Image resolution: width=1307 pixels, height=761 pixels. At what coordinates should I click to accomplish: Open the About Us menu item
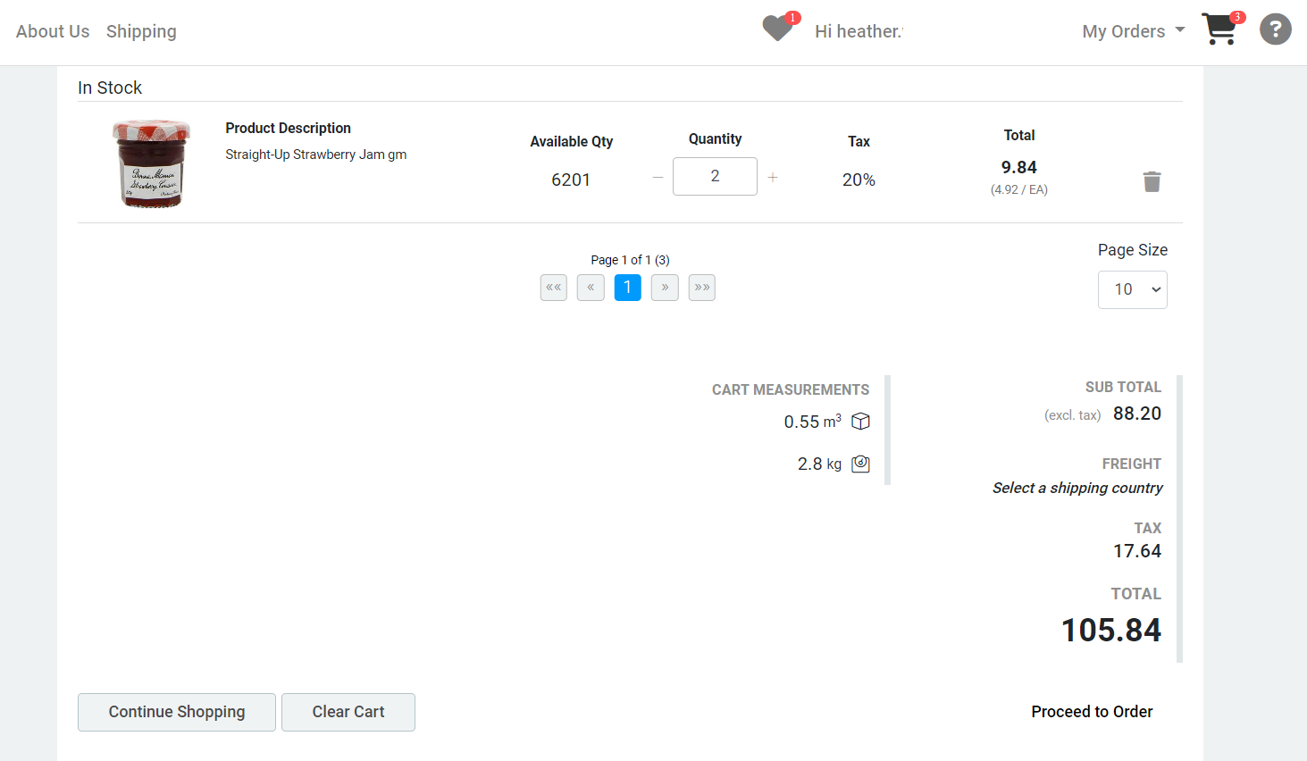click(x=52, y=30)
